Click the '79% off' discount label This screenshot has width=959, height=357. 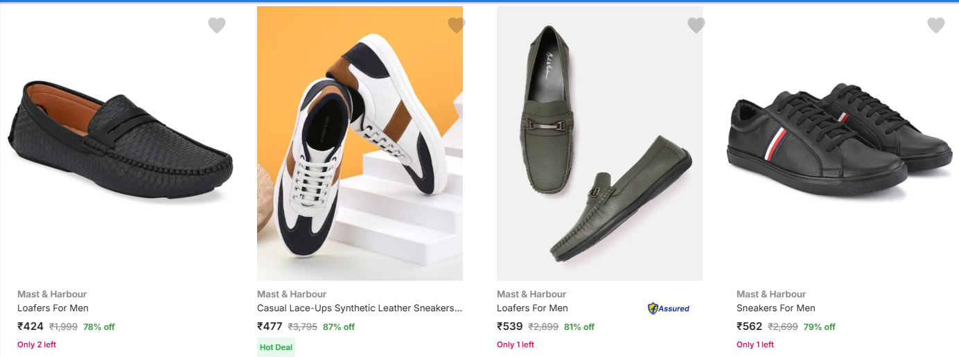[x=819, y=327]
